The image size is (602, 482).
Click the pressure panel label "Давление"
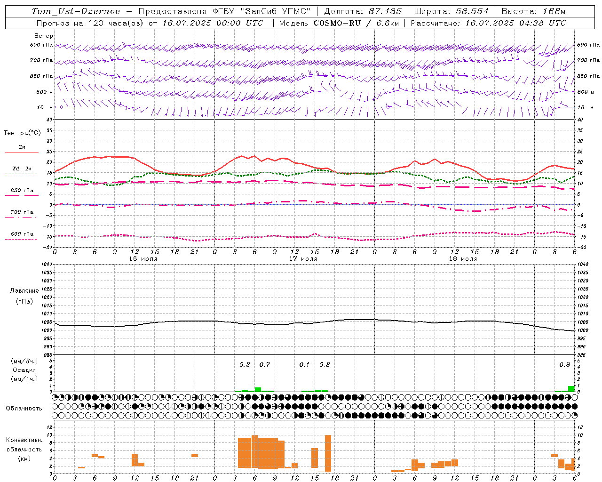(x=24, y=291)
